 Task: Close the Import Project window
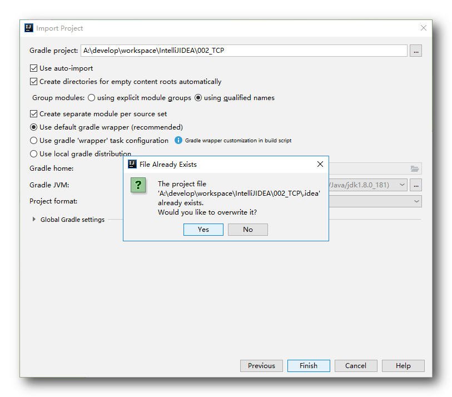424,28
